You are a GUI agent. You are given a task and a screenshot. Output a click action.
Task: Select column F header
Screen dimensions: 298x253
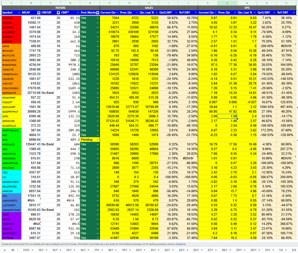(x=110, y=3)
